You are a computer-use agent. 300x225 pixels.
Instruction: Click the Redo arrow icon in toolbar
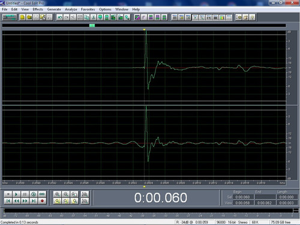(67, 17)
